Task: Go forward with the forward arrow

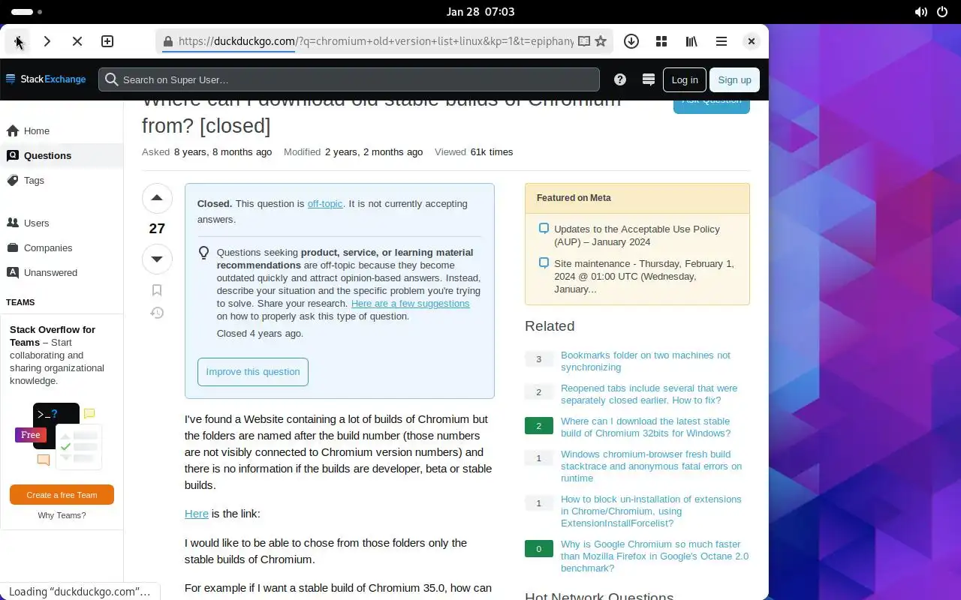Action: 47,41
